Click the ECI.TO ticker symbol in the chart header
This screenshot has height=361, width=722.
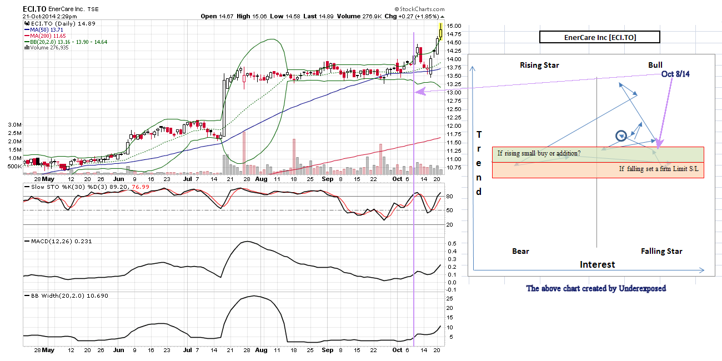(x=34, y=9)
